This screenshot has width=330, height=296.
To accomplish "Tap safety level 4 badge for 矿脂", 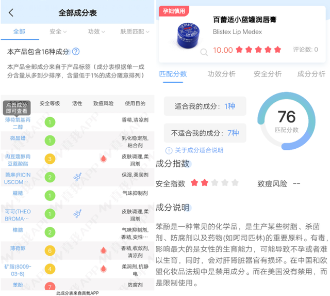I will (50, 269).
